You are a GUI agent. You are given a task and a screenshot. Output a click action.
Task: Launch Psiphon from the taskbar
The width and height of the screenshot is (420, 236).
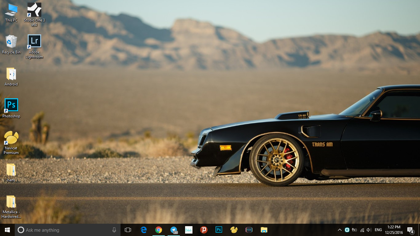point(204,230)
